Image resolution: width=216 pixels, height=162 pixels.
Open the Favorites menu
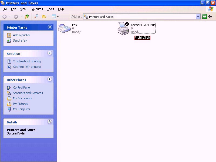coord(37,9)
